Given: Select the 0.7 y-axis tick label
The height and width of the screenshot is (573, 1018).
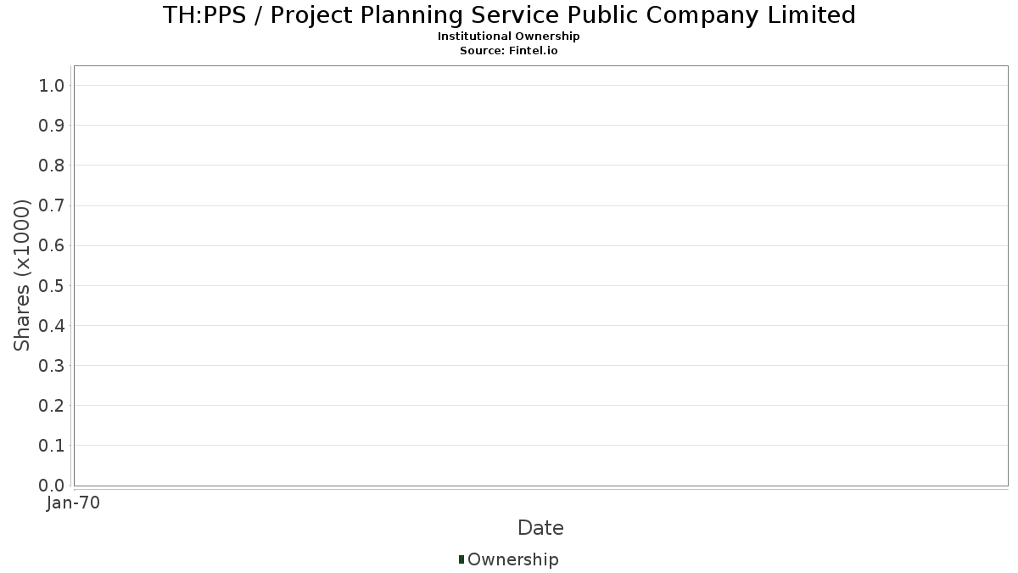Looking at the screenshot, I should [x=52, y=205].
